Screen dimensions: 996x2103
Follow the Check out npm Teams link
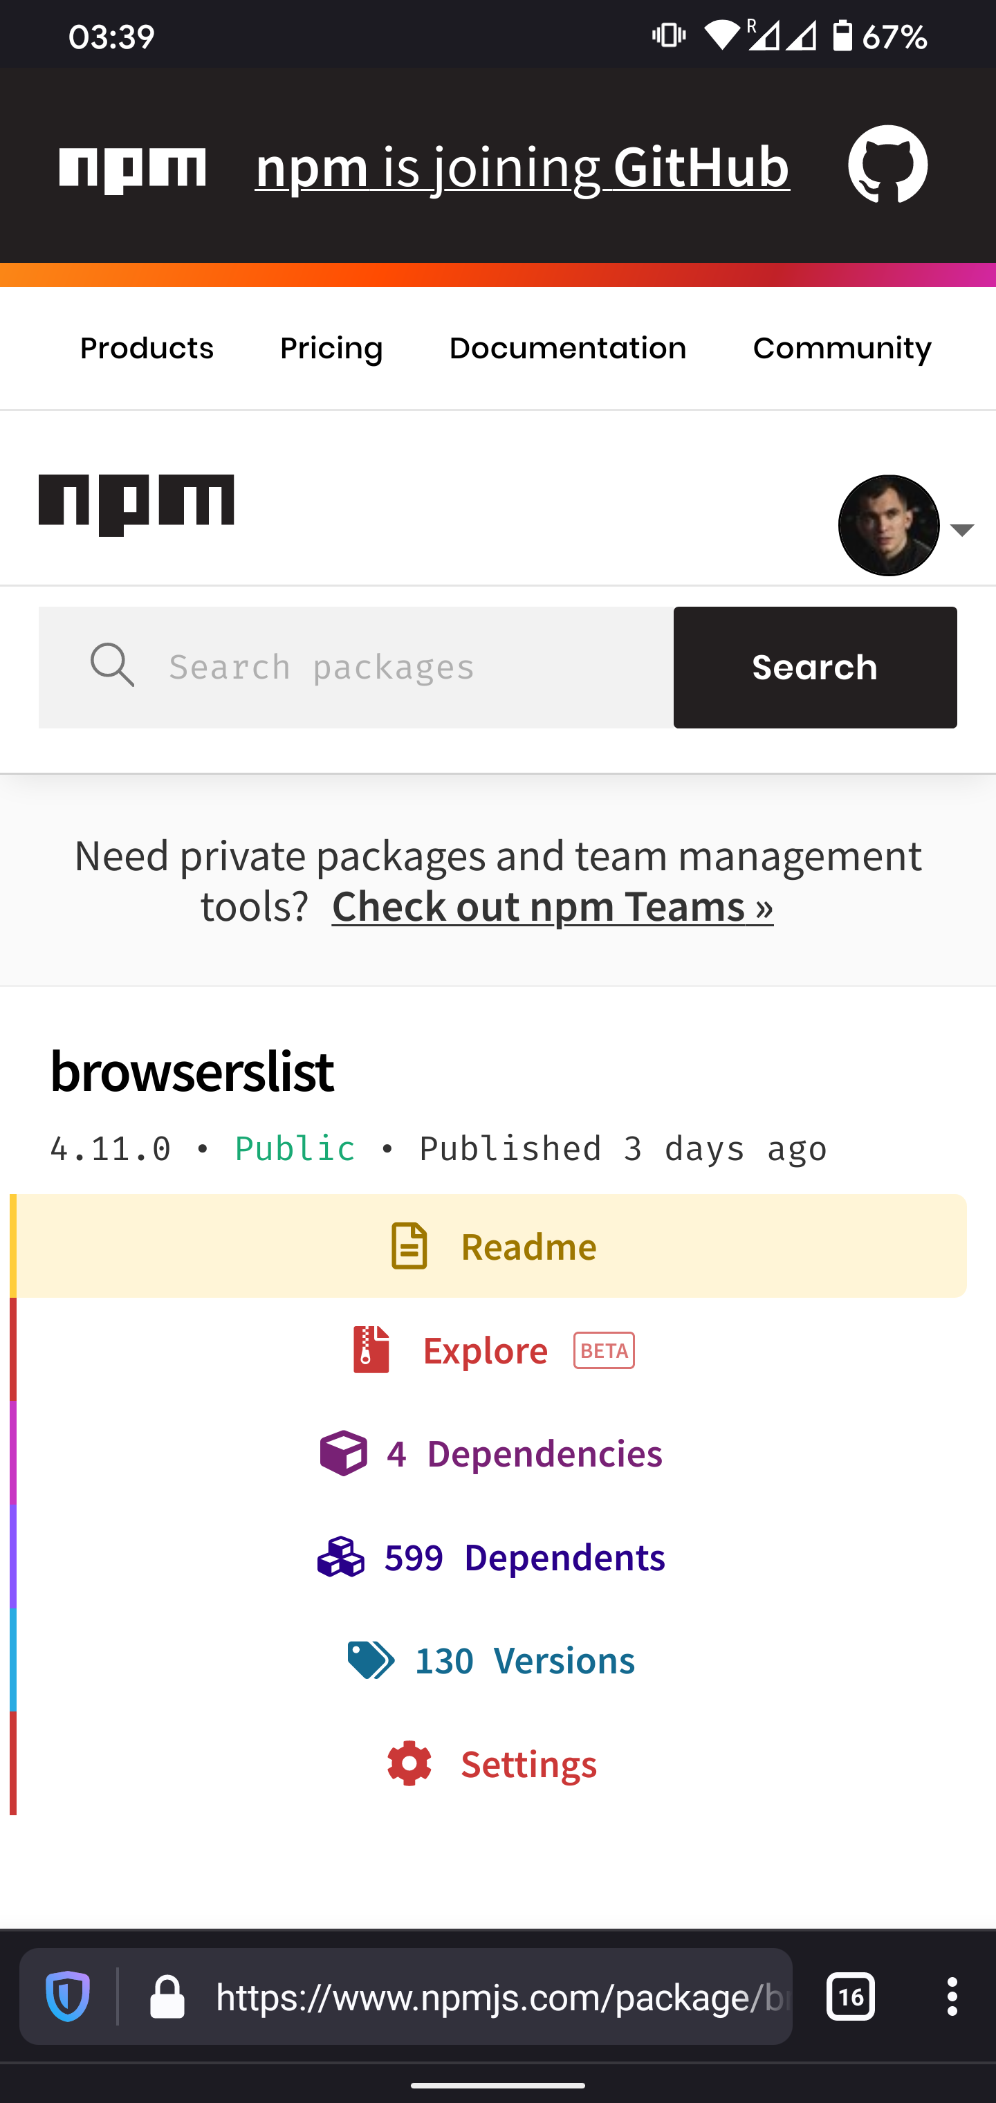click(x=551, y=906)
